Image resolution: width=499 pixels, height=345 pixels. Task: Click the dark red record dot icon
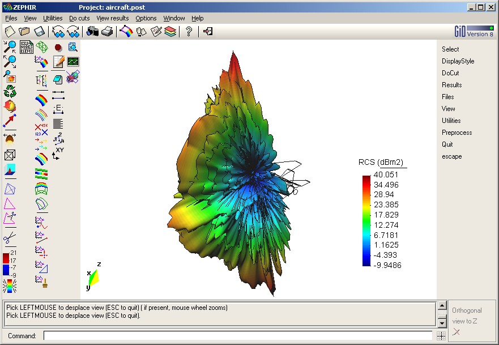click(x=58, y=48)
